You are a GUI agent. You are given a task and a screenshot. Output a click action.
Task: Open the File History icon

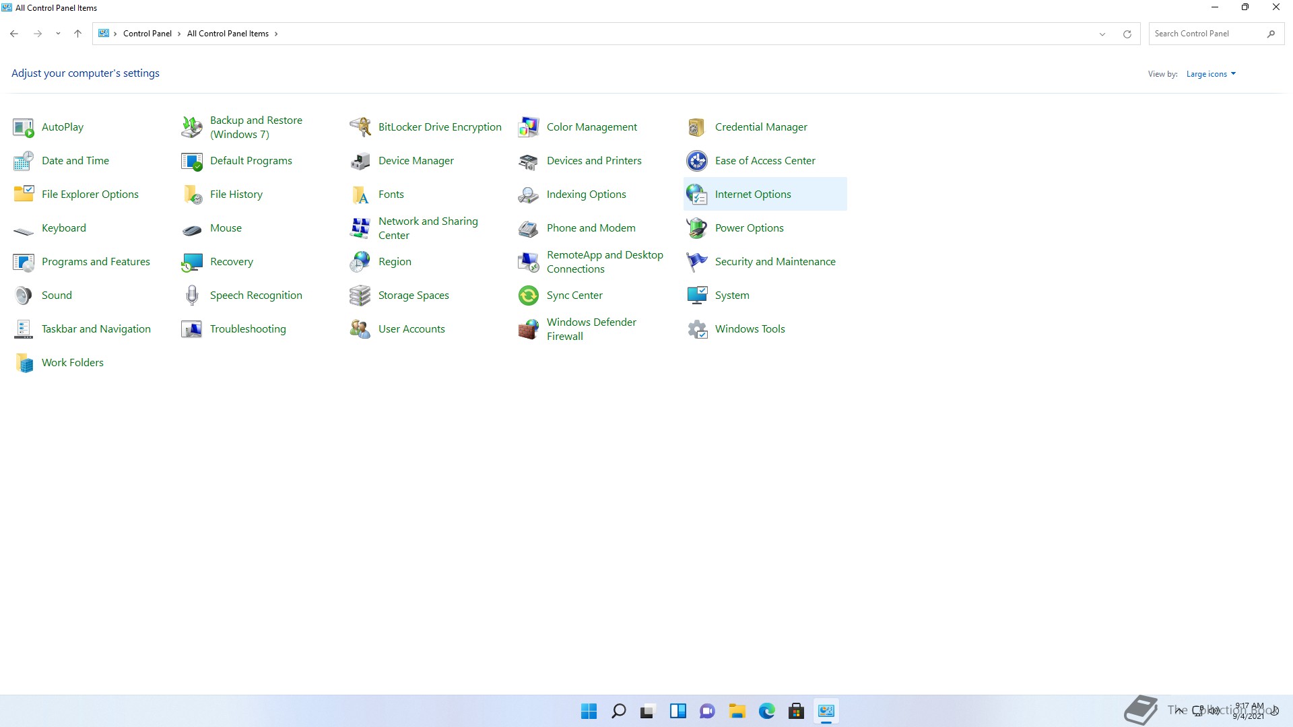192,195
